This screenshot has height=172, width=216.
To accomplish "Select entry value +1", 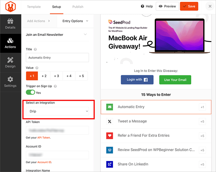I will click(32, 76).
